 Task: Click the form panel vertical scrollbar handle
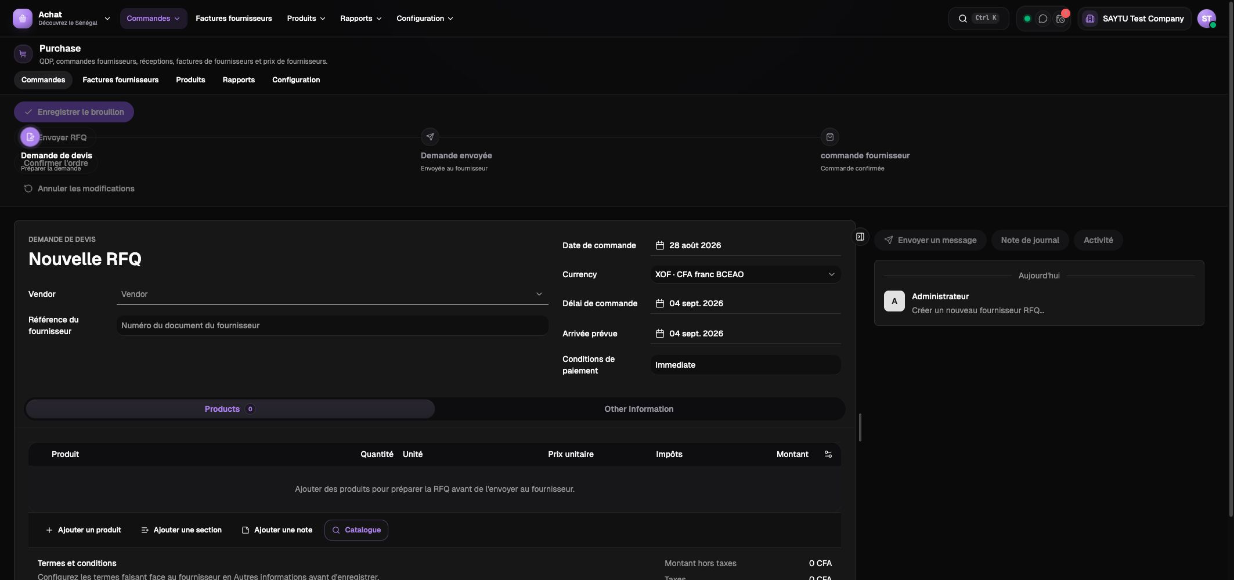860,427
